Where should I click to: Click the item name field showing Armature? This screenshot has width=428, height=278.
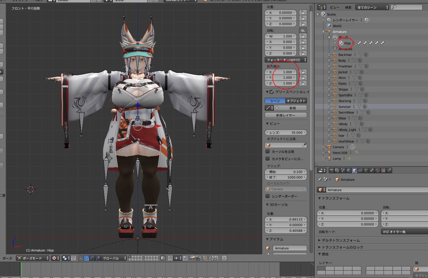click(x=290, y=248)
